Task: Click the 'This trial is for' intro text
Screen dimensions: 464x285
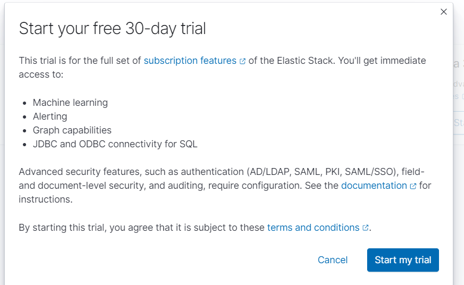Action: tap(80, 61)
